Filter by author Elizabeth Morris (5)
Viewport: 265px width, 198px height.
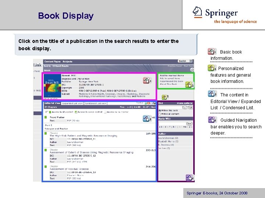(x=168, y=142)
